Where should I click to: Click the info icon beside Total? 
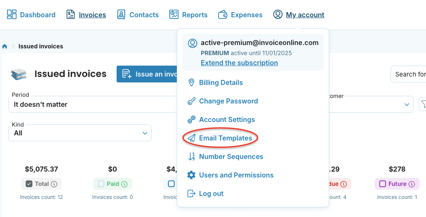click(x=54, y=184)
